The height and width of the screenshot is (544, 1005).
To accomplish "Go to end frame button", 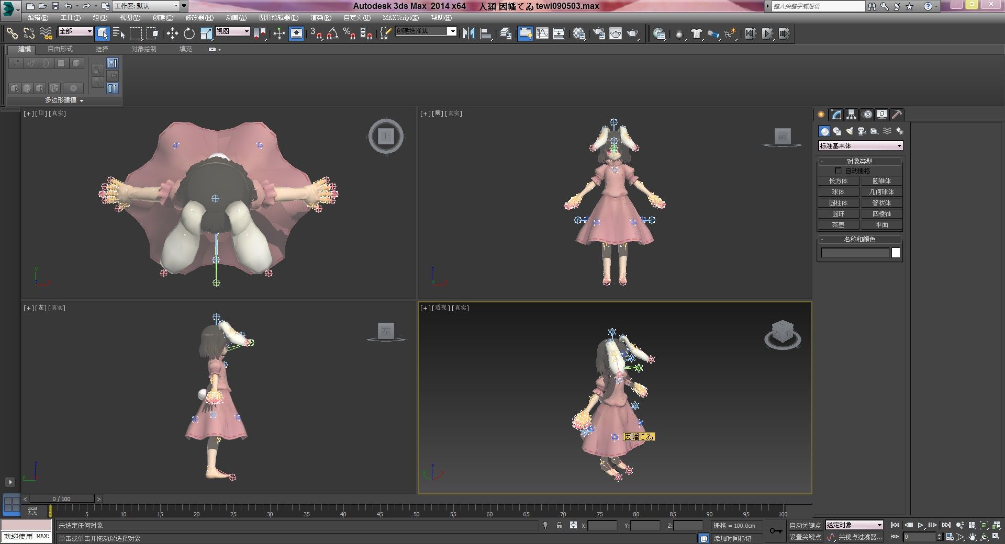I will [x=946, y=525].
